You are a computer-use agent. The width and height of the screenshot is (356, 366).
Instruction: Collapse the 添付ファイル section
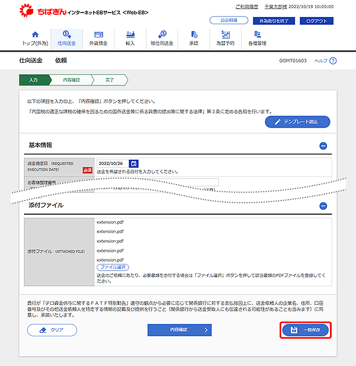click(x=323, y=206)
